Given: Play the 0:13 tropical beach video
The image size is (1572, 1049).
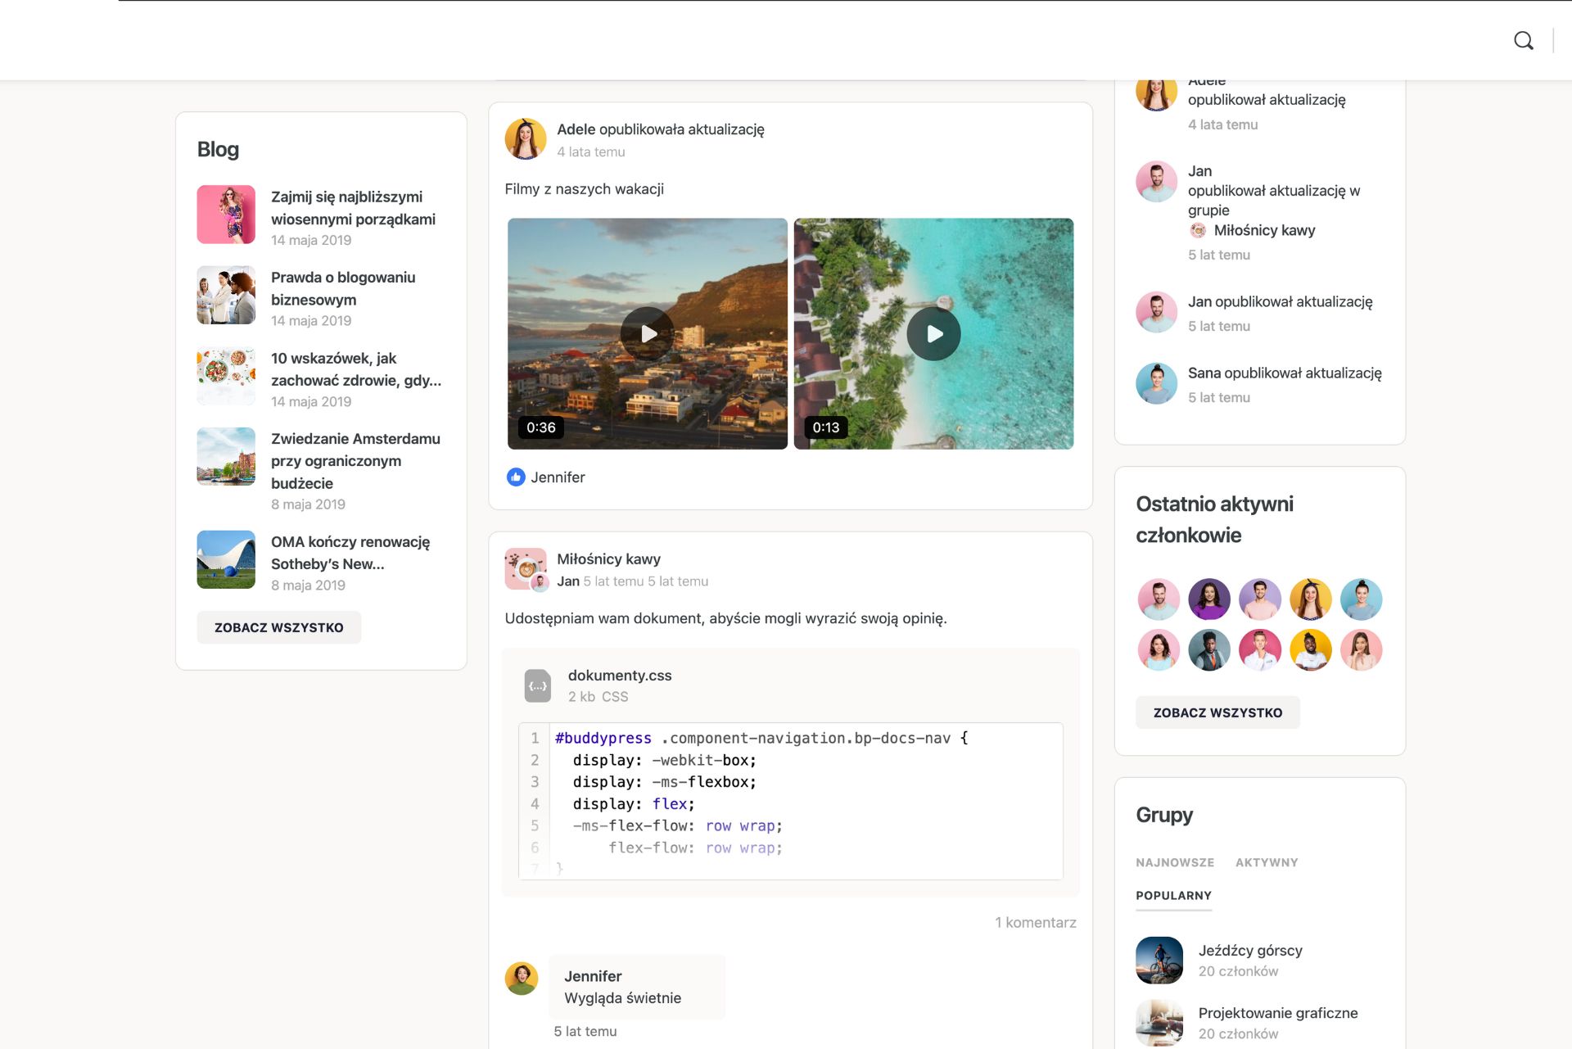Looking at the screenshot, I should tap(933, 333).
